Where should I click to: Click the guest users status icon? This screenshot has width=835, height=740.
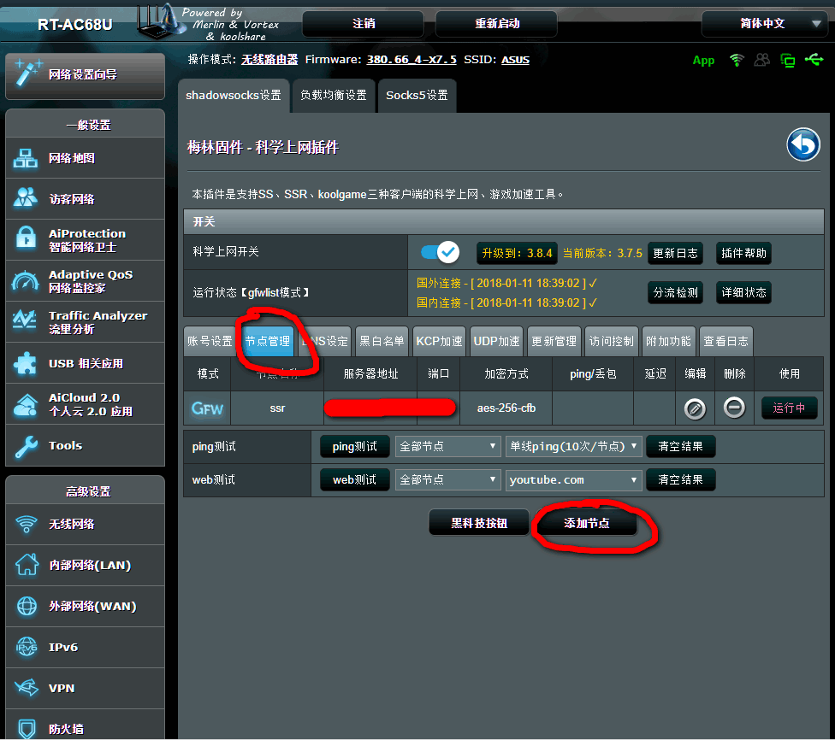click(x=761, y=60)
